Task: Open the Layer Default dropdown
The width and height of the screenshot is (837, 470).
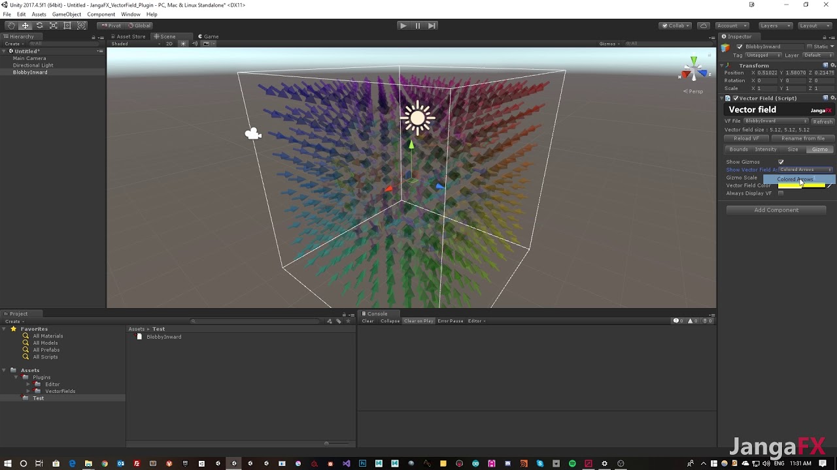Action: coord(819,55)
